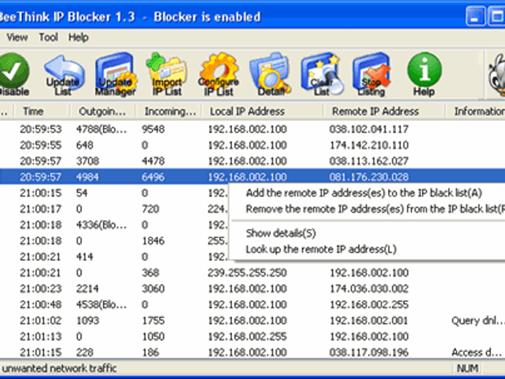This screenshot has width=505, height=379.
Task: Open the green Help info icon
Action: [424, 75]
